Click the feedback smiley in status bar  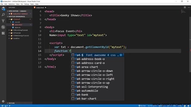[185, 106]
